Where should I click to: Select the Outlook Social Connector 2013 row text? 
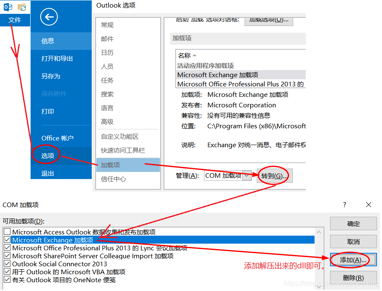[x=59, y=264]
